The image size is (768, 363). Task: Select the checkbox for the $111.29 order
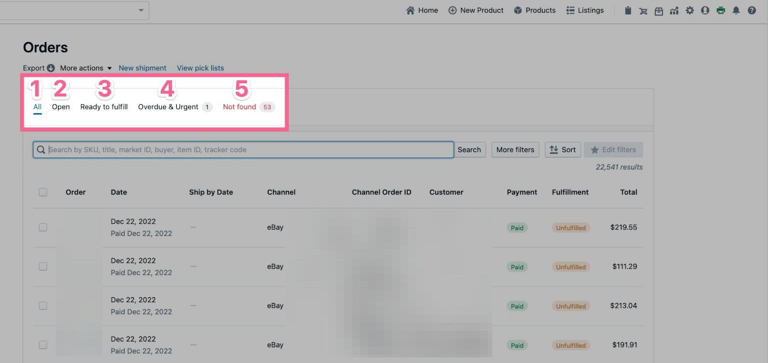43,267
